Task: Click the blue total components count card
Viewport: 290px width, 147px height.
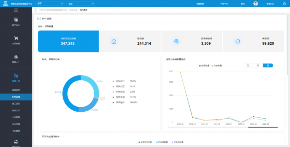Action: point(68,41)
